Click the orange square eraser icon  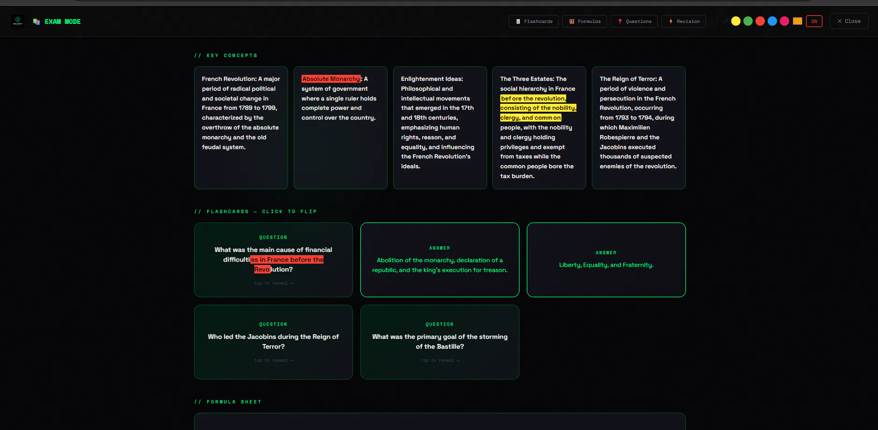798,21
